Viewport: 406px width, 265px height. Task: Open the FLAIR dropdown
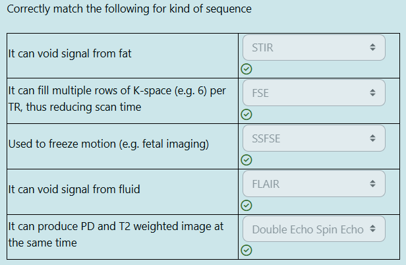click(x=314, y=184)
